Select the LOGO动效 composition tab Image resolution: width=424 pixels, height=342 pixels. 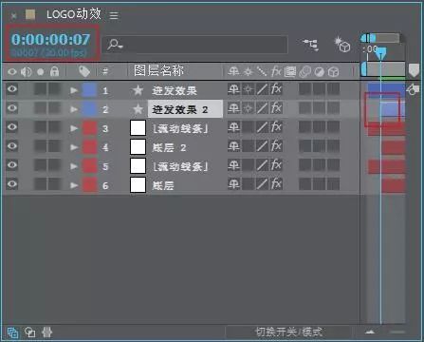74,14
